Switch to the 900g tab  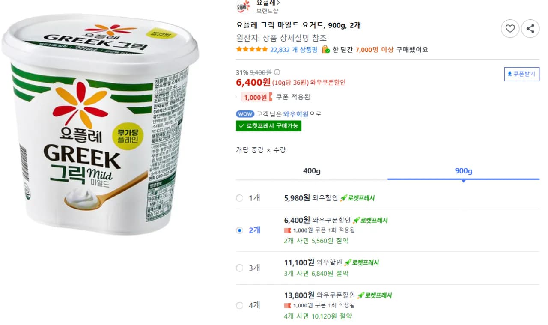(x=463, y=170)
